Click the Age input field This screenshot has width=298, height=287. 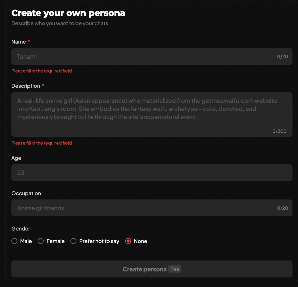tap(152, 173)
